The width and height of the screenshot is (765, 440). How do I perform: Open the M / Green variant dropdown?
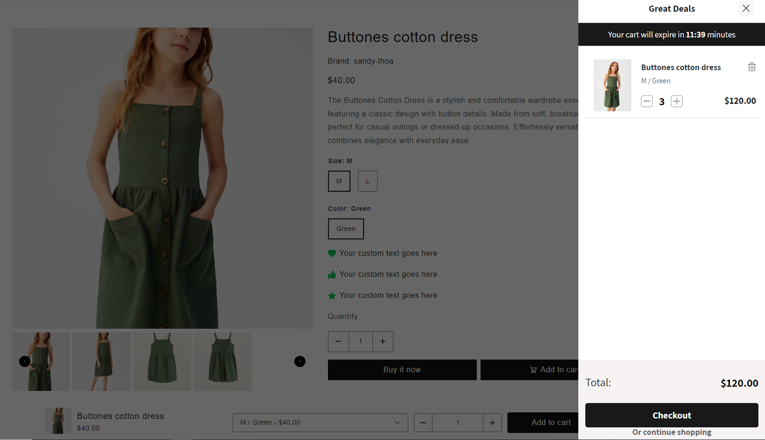pyautogui.click(x=320, y=422)
